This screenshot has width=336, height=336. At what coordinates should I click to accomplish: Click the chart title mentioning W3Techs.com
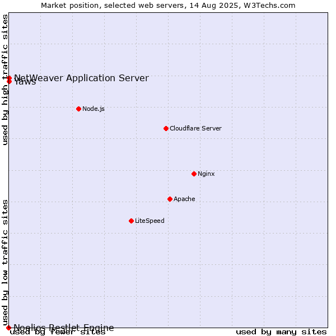click(x=168, y=6)
